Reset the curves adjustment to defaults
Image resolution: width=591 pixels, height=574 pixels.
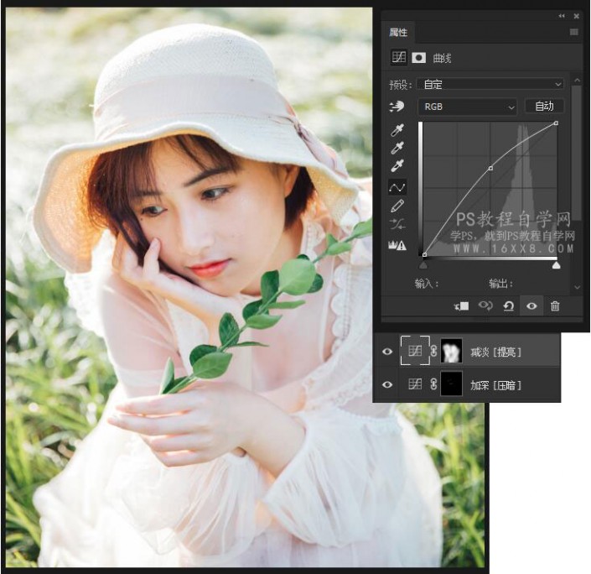(x=508, y=306)
